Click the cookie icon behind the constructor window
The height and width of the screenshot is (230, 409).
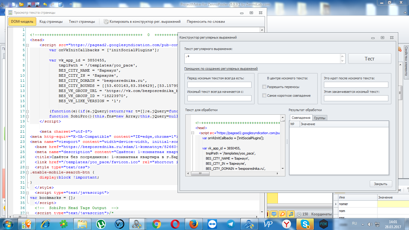click(x=400, y=49)
